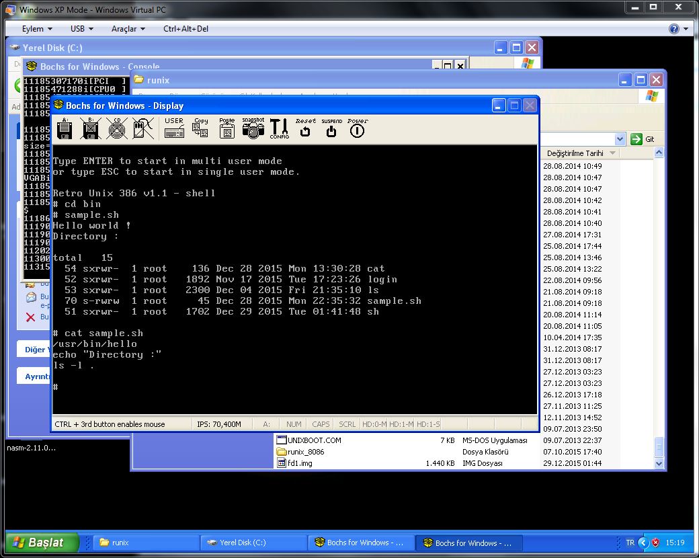Expand the arrow beside the help icon
Screen dimensions: 699x558
tap(686, 29)
